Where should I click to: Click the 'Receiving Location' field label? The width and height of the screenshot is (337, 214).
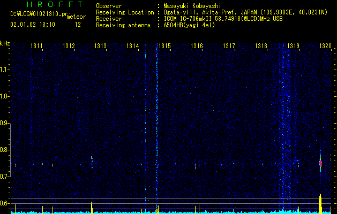pos(125,12)
